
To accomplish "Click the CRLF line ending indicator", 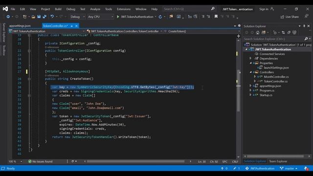I will tap(235, 161).
